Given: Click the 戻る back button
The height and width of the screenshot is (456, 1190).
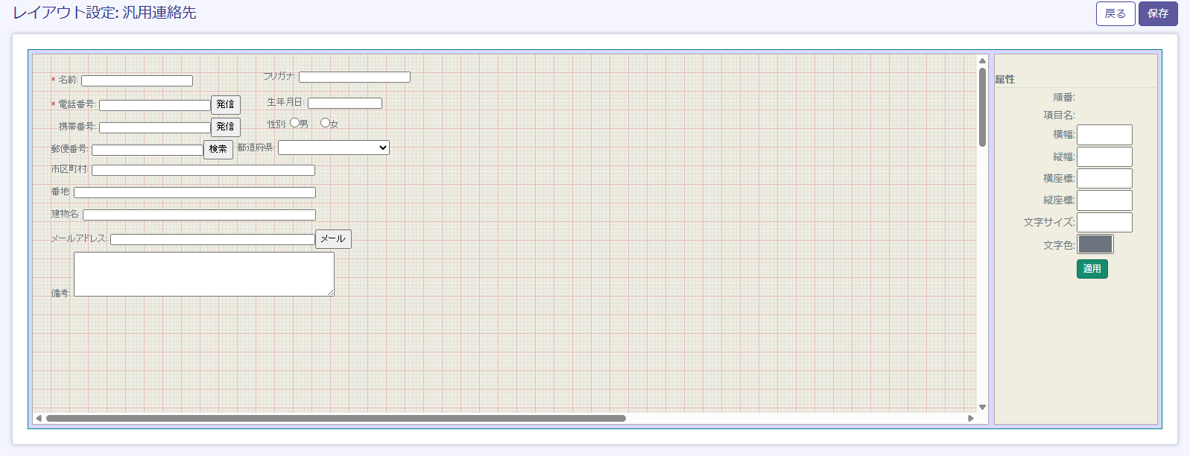Looking at the screenshot, I should click(x=1115, y=13).
